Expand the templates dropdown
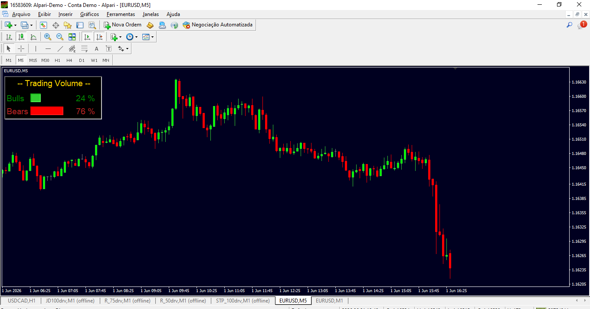The width and height of the screenshot is (590, 309). (148, 37)
